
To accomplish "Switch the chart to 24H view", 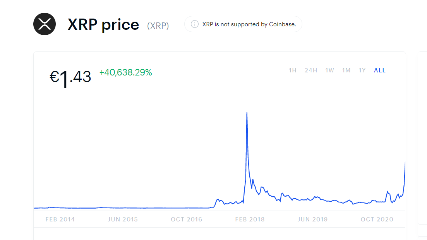I will point(311,70).
